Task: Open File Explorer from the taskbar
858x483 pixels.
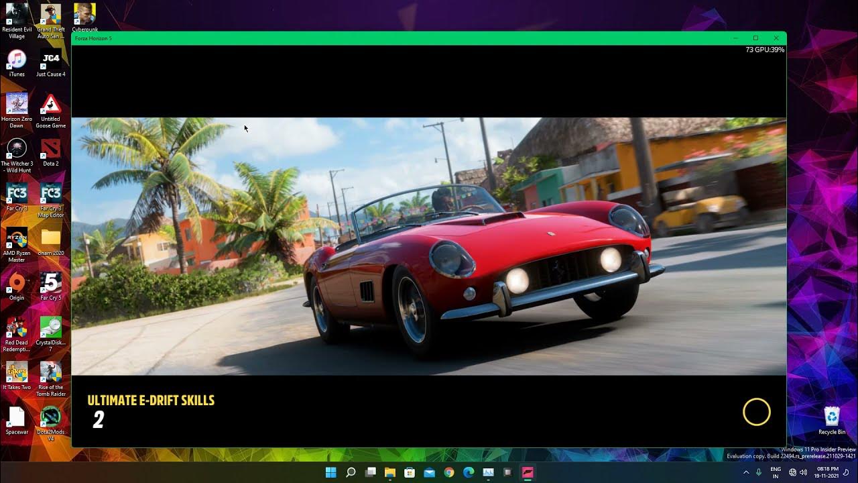Action: tap(389, 472)
